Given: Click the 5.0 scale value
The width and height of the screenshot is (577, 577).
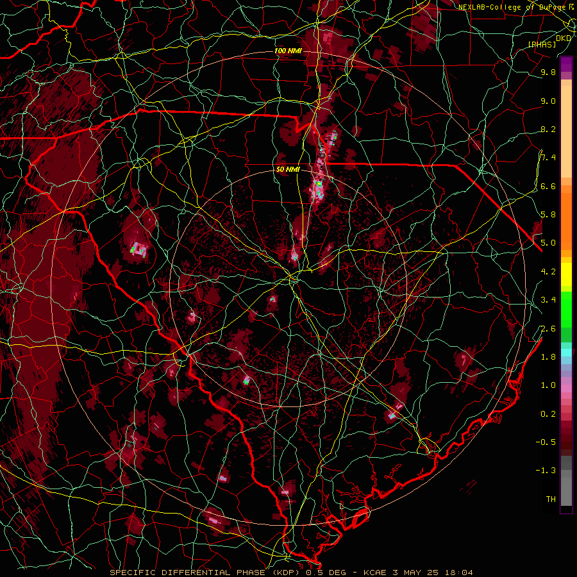Looking at the screenshot, I should 548,243.
